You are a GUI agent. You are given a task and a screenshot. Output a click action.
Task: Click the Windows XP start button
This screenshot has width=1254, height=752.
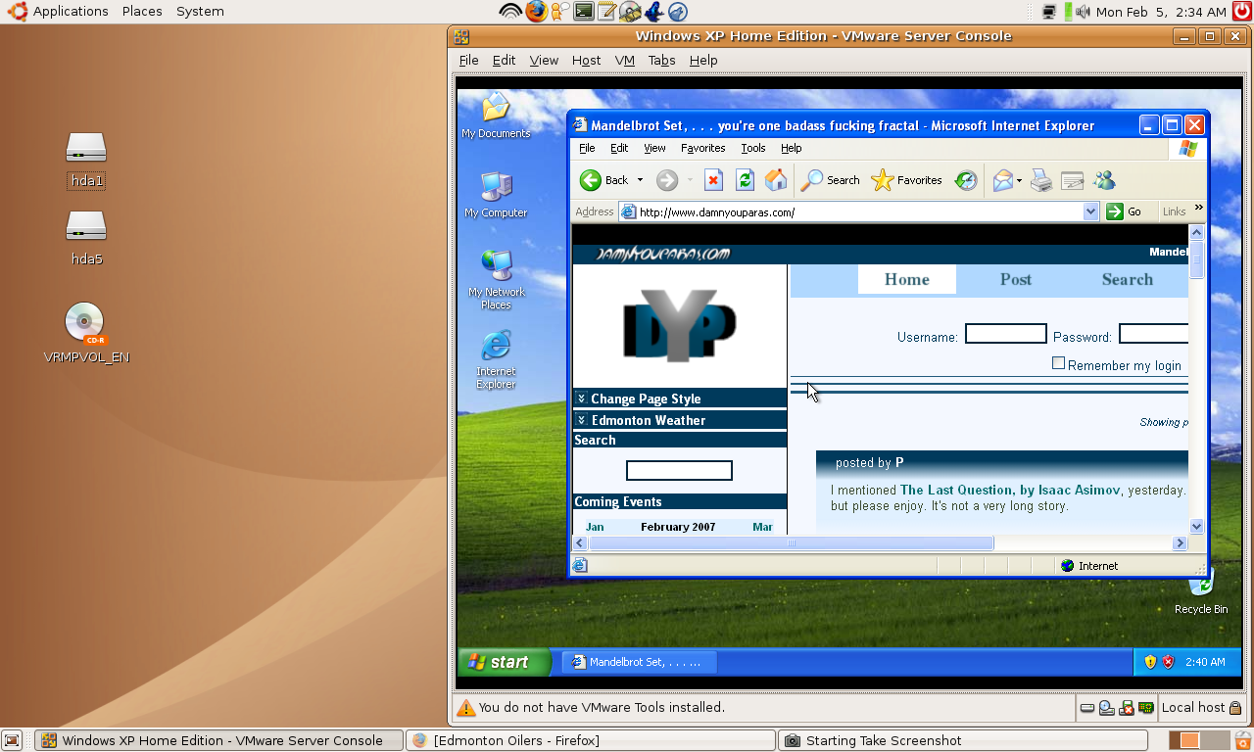[x=505, y=662]
